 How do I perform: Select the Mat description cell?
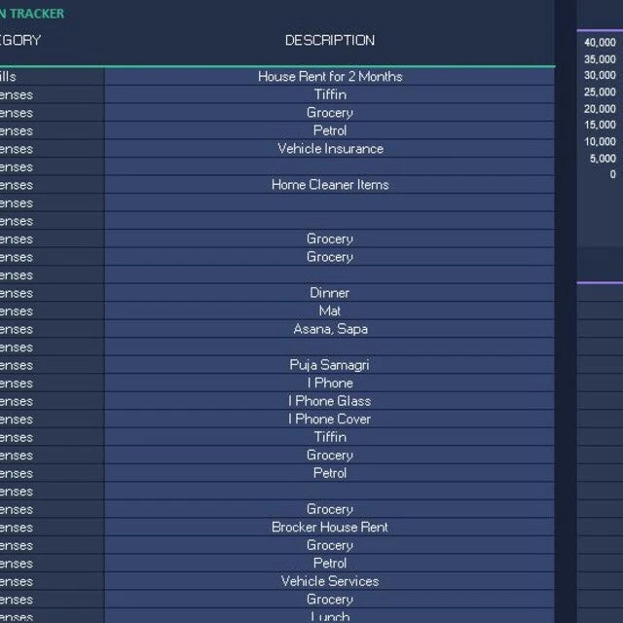pos(330,311)
